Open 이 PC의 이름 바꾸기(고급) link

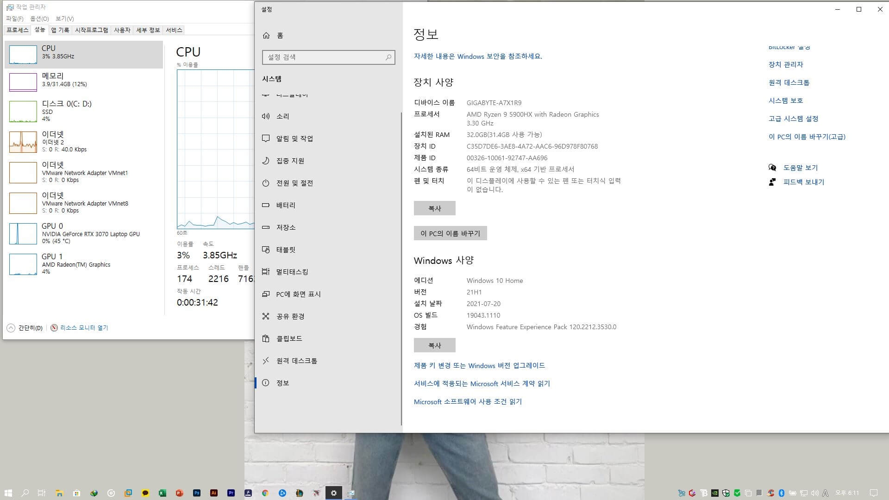pos(807,137)
